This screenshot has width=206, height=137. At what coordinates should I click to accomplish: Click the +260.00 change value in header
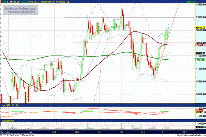pyautogui.click(x=24, y=2)
